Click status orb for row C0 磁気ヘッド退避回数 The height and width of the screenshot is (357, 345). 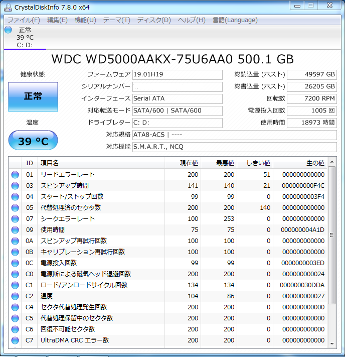click(x=15, y=274)
